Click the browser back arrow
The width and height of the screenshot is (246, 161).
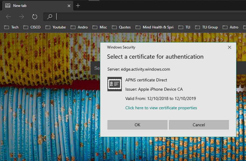pos(9,17)
